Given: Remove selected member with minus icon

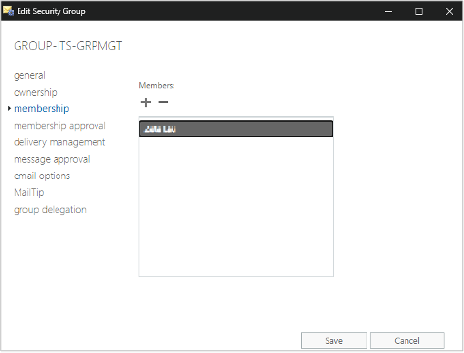Looking at the screenshot, I should 163,102.
